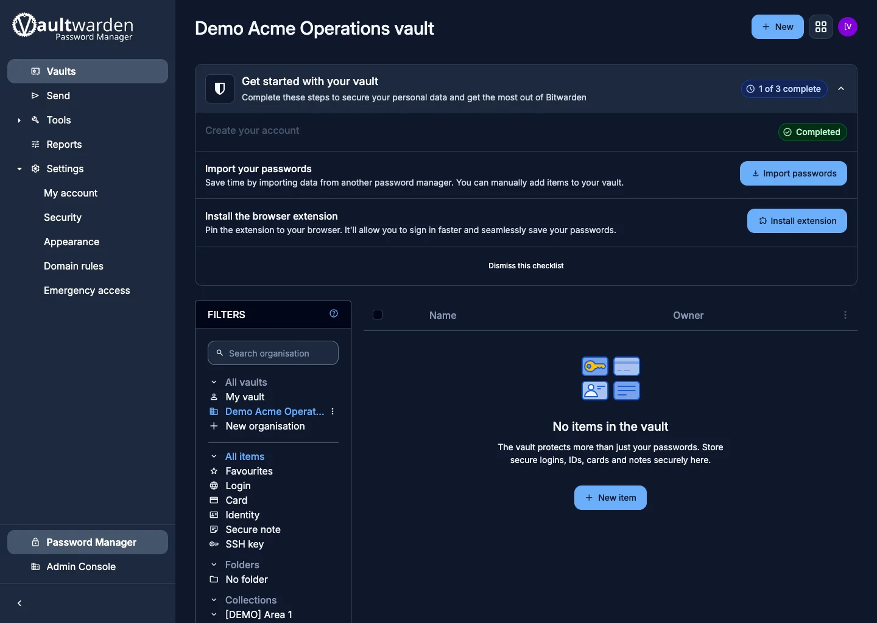The width and height of the screenshot is (877, 623).
Task: Collapse the Settings section arrow
Action: tap(19, 169)
